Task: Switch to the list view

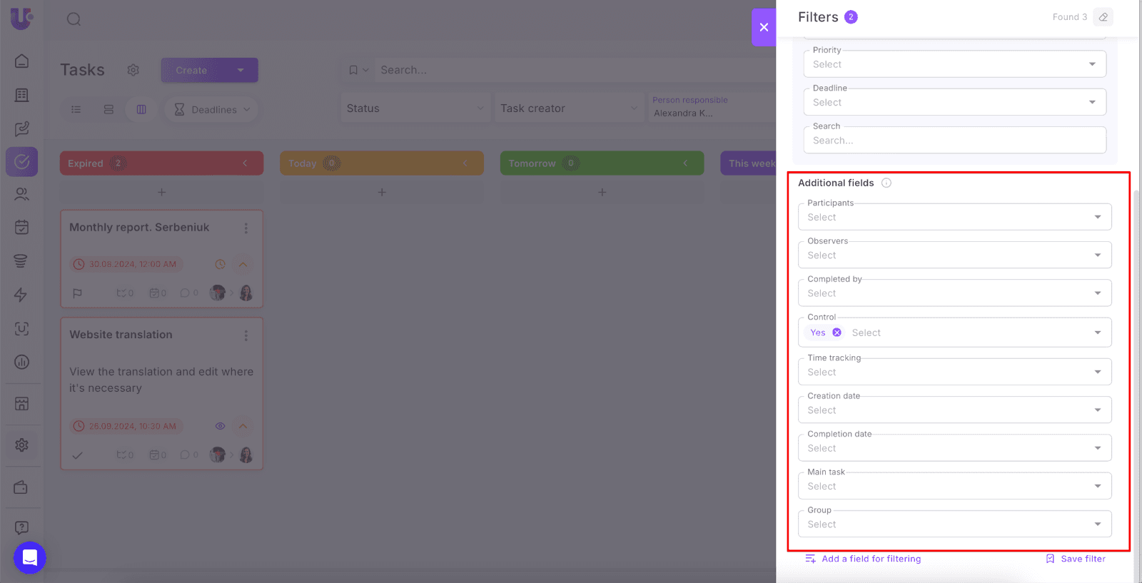Action: [x=76, y=109]
